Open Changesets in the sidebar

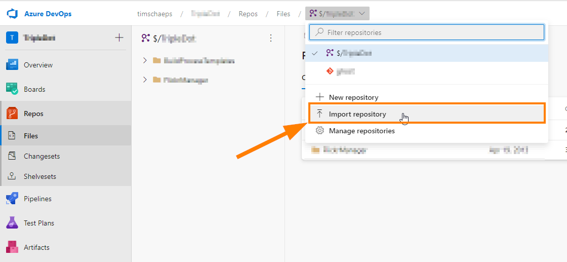(42, 156)
